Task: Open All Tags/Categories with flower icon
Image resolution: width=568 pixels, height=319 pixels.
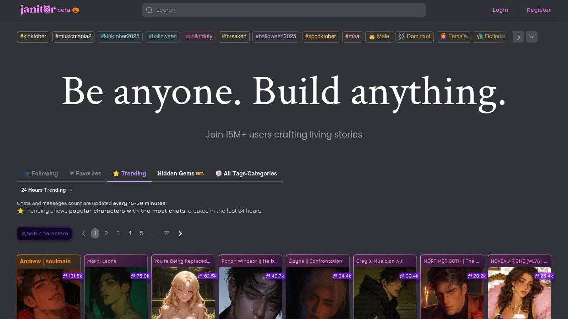Action: pos(246,173)
